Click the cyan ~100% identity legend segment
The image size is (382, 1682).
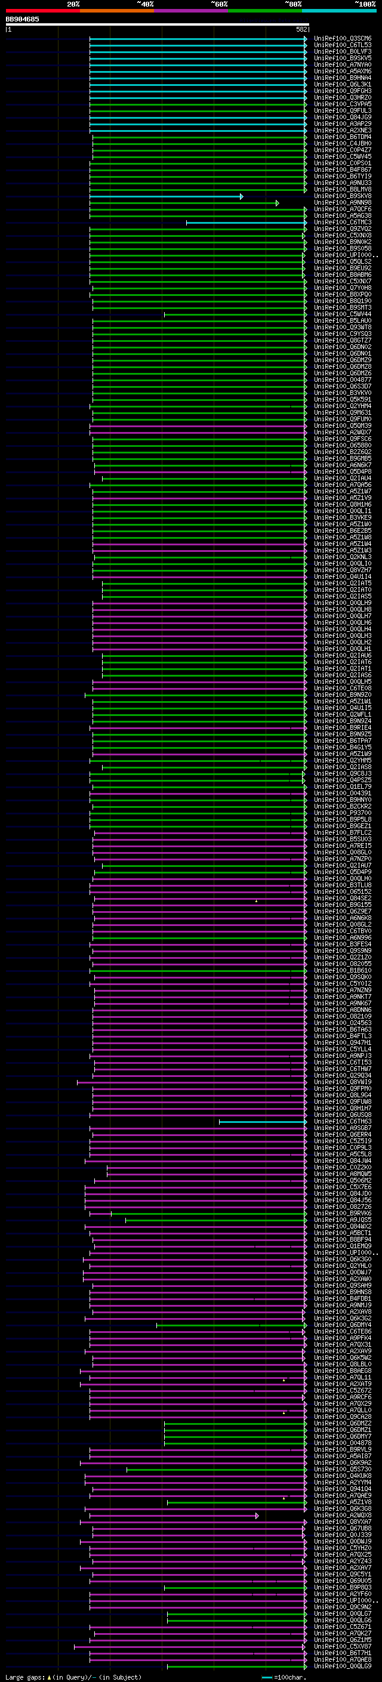[x=339, y=11]
